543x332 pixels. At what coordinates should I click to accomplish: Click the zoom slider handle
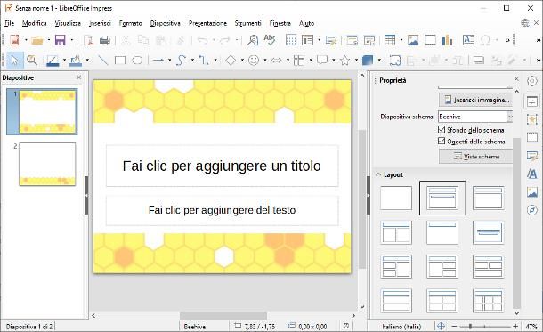[x=470, y=326]
